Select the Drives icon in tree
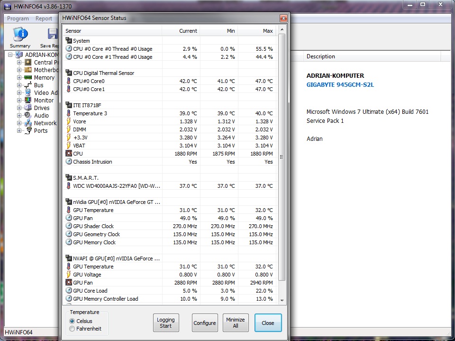The width and height of the screenshot is (455, 341). [28, 108]
